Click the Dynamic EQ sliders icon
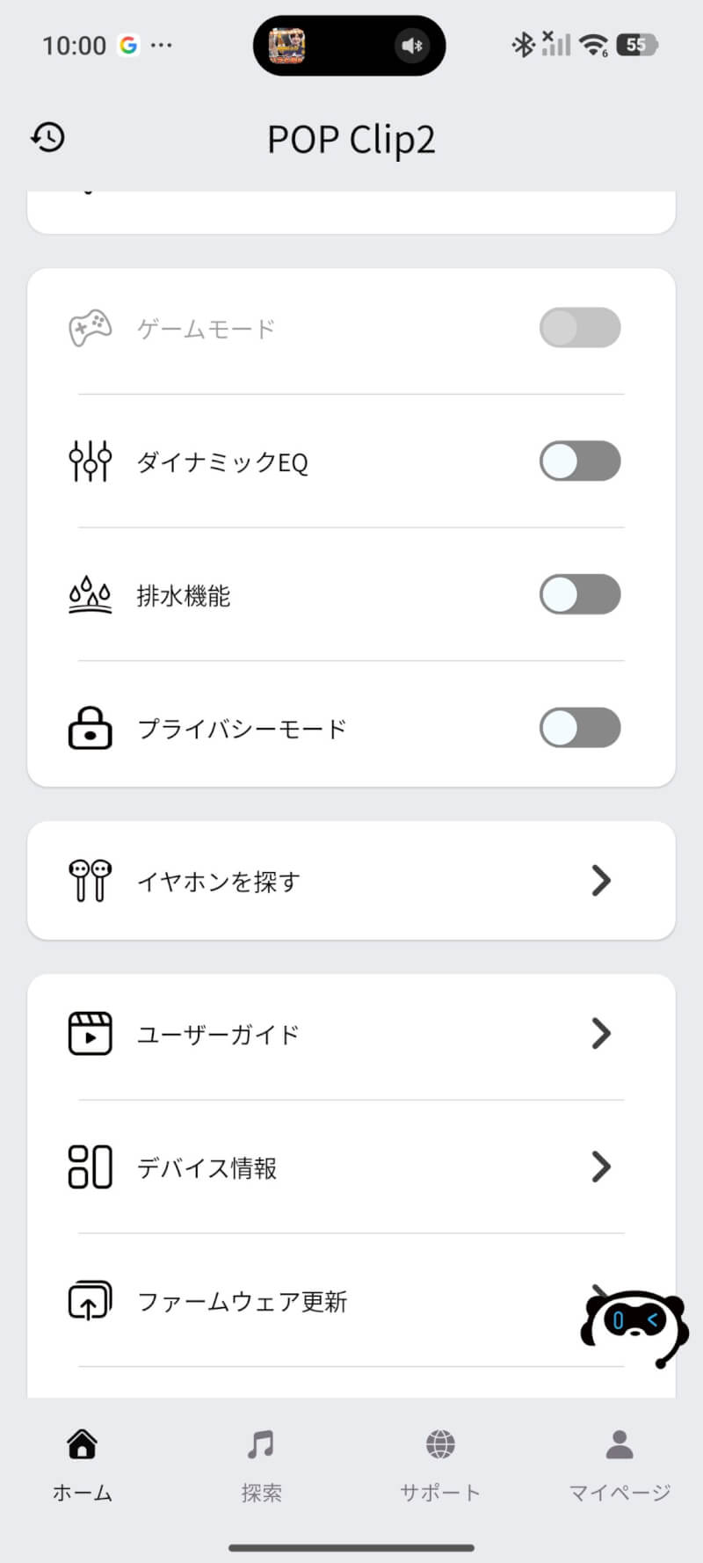 click(90, 462)
